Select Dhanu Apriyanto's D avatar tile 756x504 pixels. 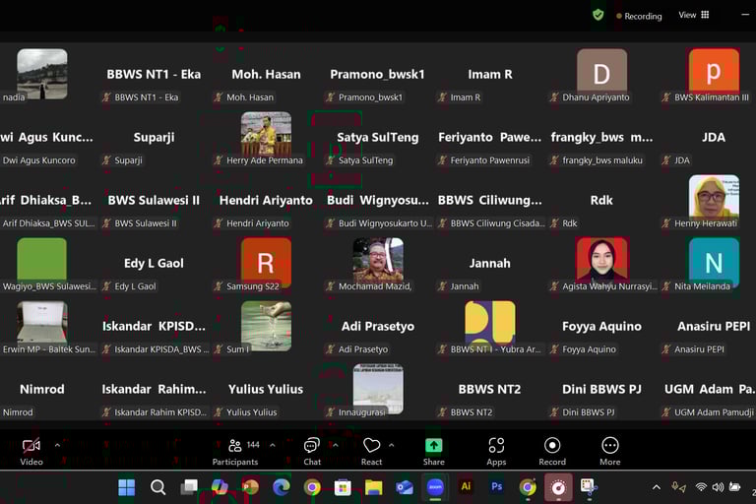click(601, 74)
